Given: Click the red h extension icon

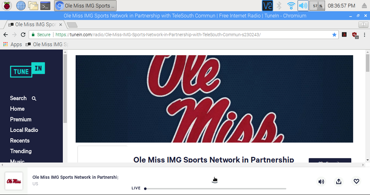Looking at the screenshot, I should click(x=344, y=35).
